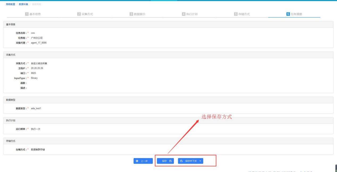
Task: Click the 数据类型 panel header
Action: pyautogui.click(x=11, y=100)
